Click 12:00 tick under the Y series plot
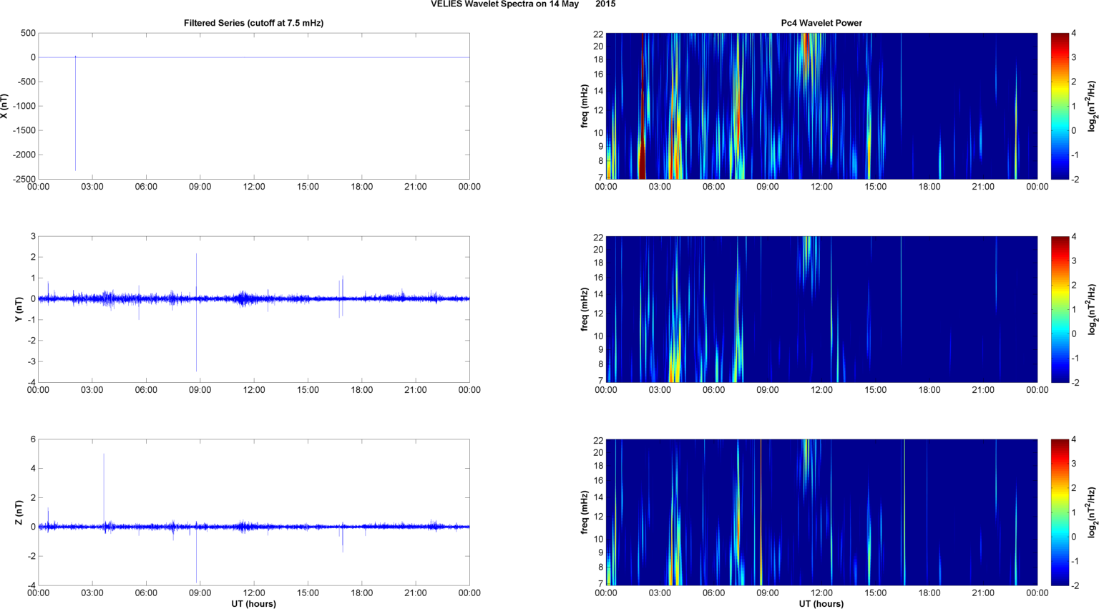This screenshot has height=609, width=1099. point(254,390)
